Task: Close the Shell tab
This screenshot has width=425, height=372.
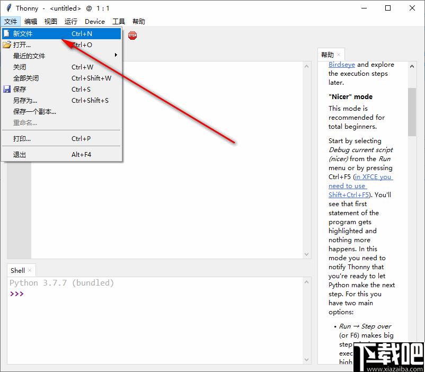Action: pyautogui.click(x=30, y=270)
